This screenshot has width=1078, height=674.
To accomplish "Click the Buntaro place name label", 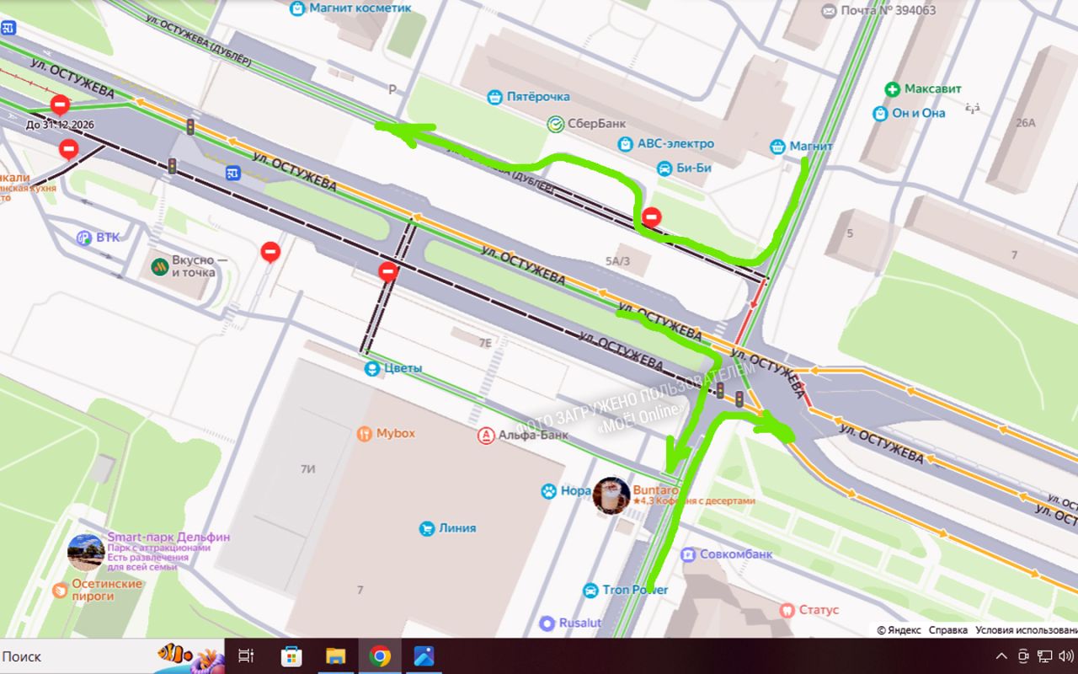I will click(655, 489).
